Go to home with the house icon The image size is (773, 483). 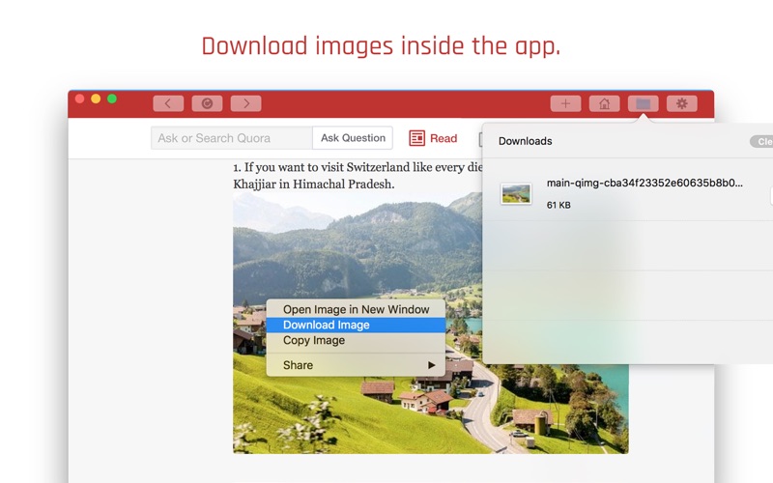click(x=605, y=103)
